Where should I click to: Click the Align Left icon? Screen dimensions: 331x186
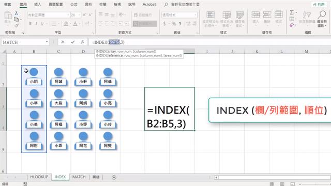pos(101,23)
